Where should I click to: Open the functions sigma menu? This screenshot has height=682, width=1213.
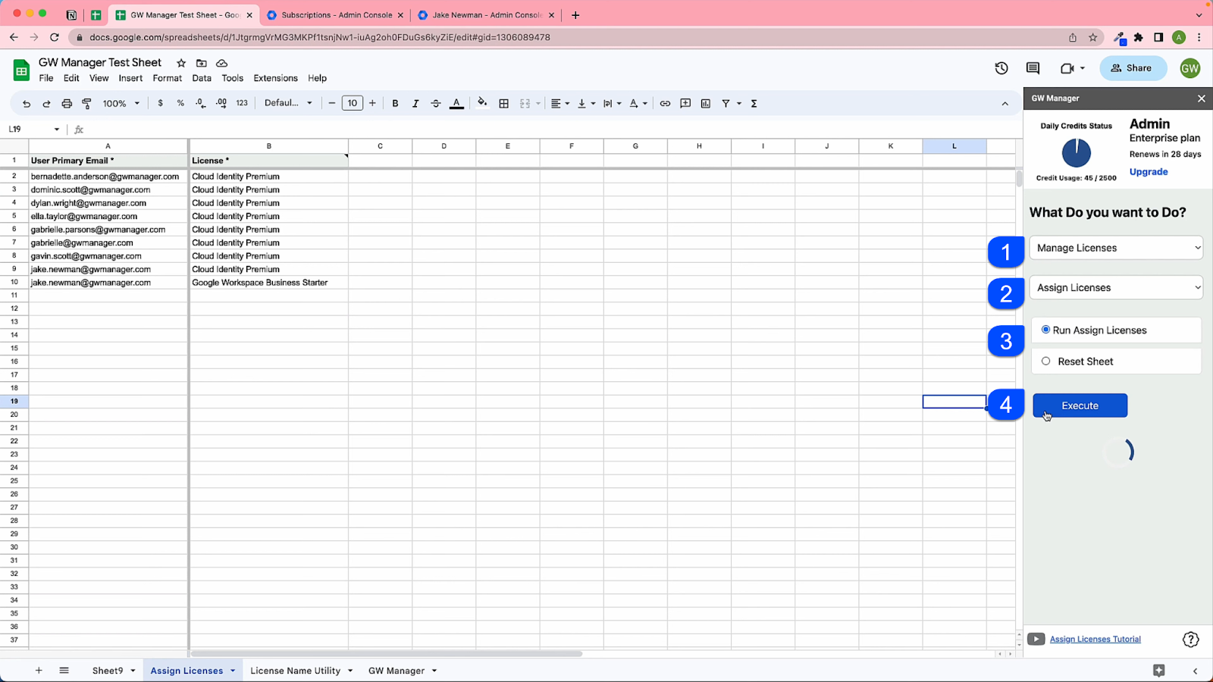754,103
